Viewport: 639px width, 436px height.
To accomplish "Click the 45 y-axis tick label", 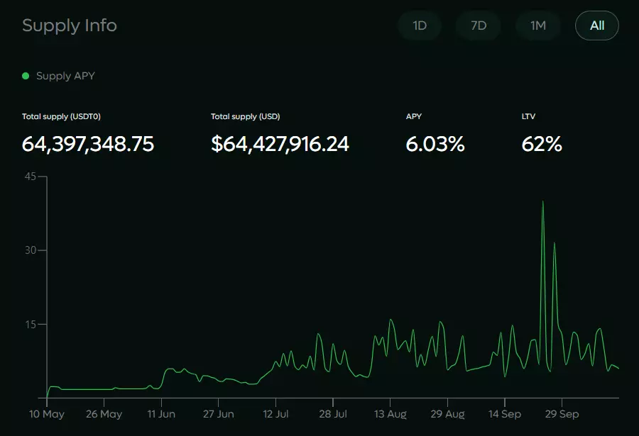I will point(31,177).
